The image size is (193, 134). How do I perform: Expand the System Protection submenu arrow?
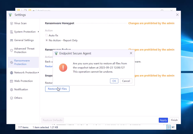pyautogui.click(x=38, y=32)
